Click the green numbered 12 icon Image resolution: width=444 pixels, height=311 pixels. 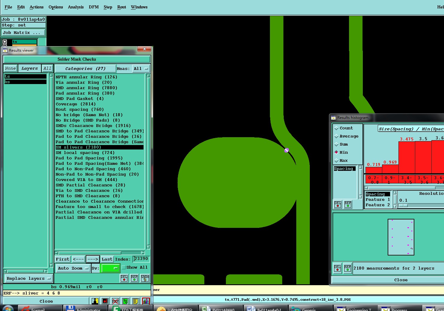click(126, 301)
